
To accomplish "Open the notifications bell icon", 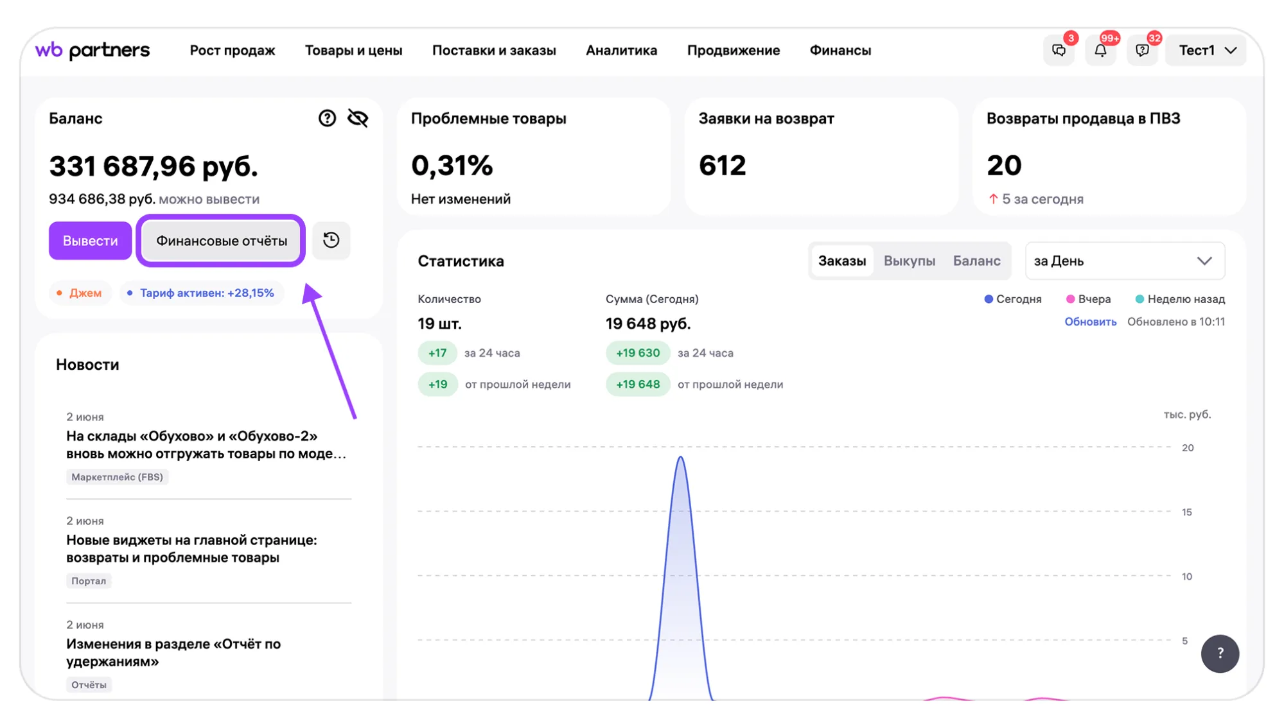I will click(x=1100, y=50).
